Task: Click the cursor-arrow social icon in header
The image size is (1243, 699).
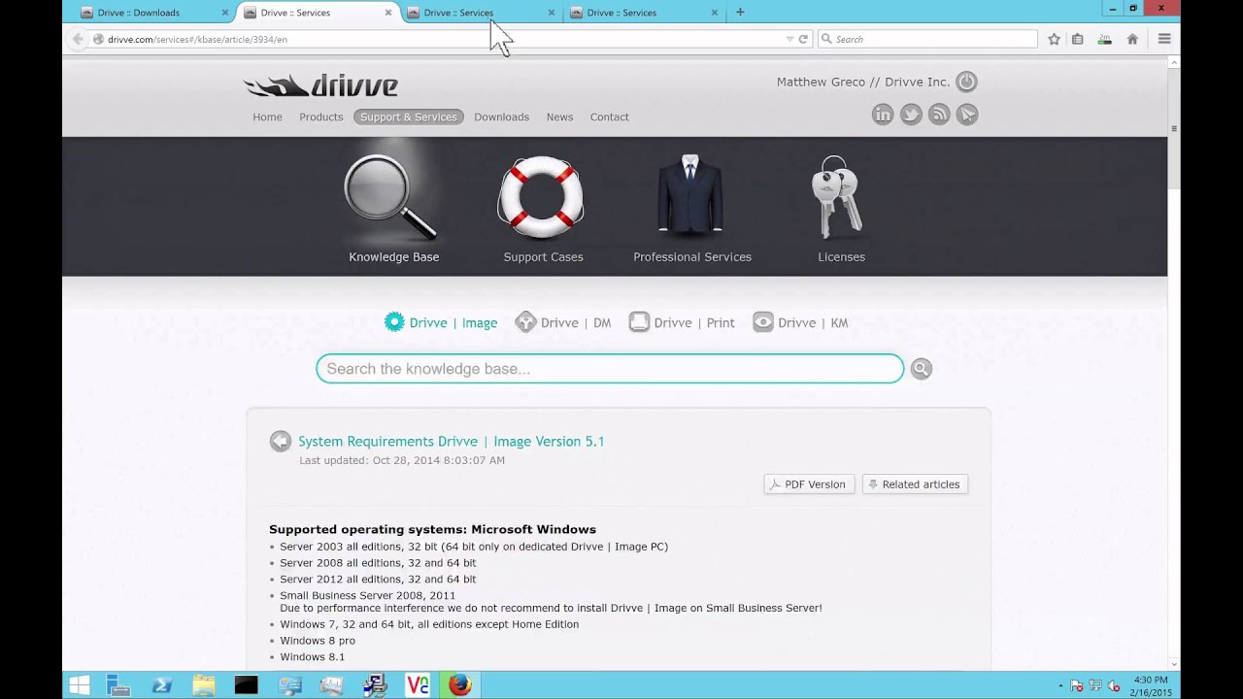Action: pos(967,115)
